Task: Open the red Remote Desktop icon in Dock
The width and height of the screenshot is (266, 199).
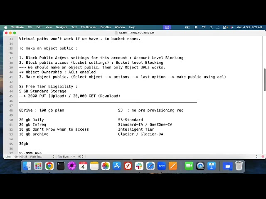Action: [x=128, y=166]
